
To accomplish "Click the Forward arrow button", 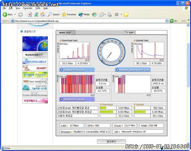I will (20, 15).
